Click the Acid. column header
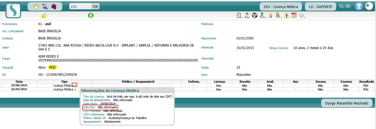The width and height of the screenshot is (376, 129). click(x=270, y=82)
